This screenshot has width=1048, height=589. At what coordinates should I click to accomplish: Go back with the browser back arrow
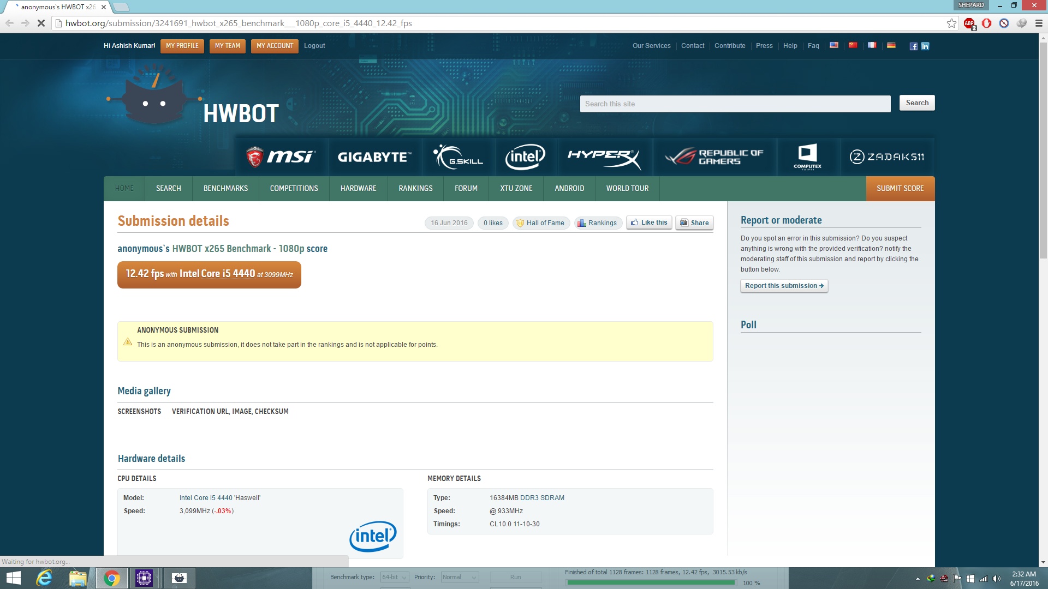(9, 23)
